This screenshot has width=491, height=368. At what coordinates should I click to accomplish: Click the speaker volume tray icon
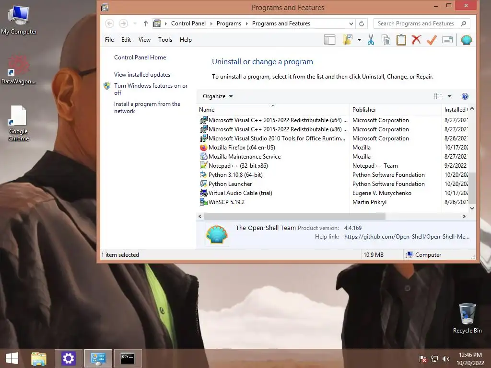pyautogui.click(x=446, y=358)
